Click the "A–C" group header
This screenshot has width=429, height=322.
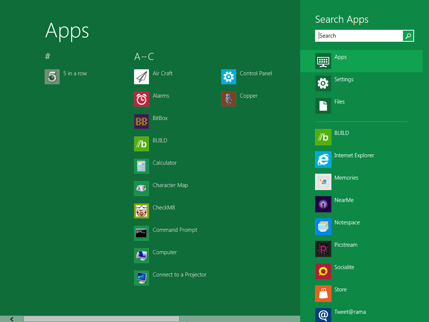(x=144, y=57)
